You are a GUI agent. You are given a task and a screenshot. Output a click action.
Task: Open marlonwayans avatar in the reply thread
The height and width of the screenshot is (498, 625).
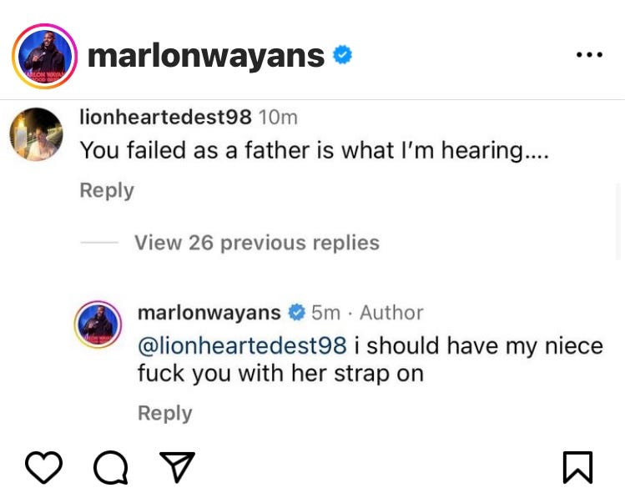(98, 324)
